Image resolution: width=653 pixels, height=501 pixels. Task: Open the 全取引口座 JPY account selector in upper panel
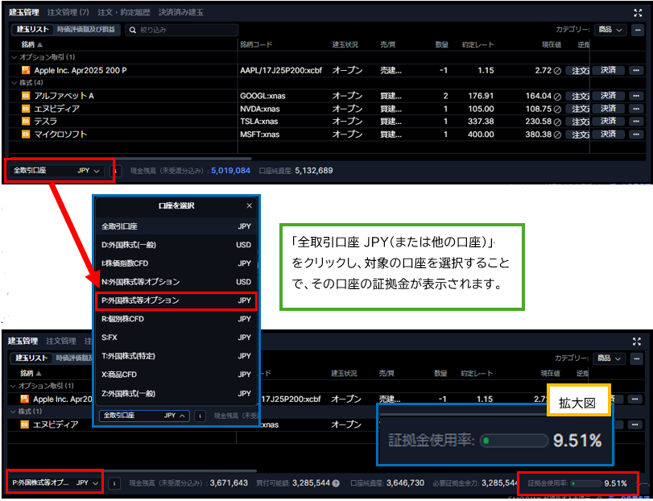[x=57, y=171]
